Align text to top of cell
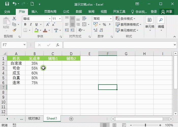Image resolution: width=178 pixels, height=127 pixels. click(67, 18)
